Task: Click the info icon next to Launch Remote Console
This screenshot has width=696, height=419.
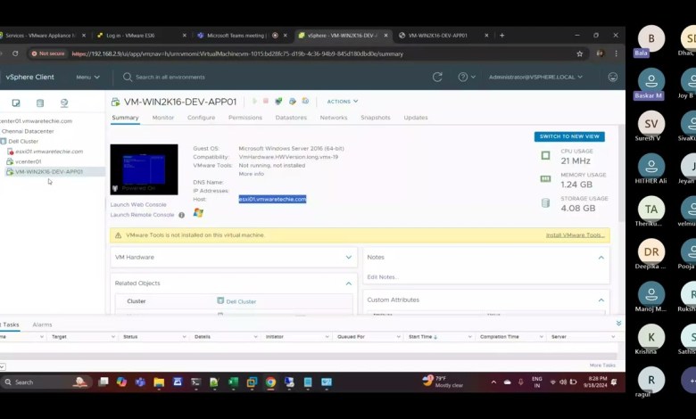Action: 181,215
